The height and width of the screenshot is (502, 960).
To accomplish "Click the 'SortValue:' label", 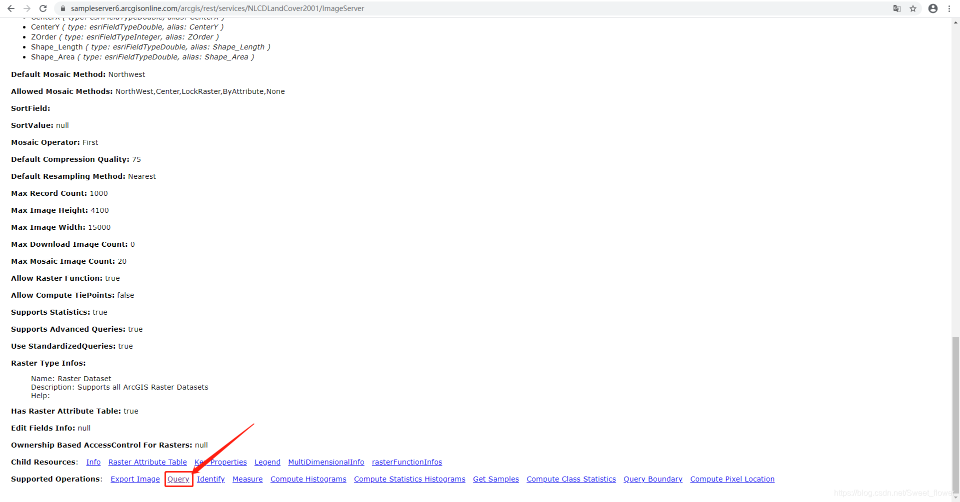I will point(32,125).
